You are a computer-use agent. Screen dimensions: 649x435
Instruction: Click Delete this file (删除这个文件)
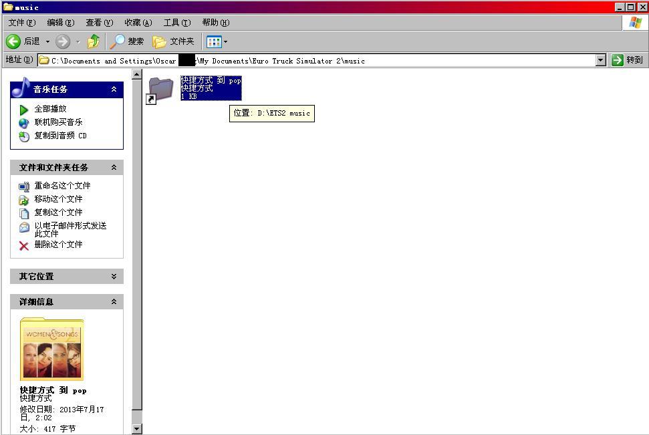coord(58,245)
